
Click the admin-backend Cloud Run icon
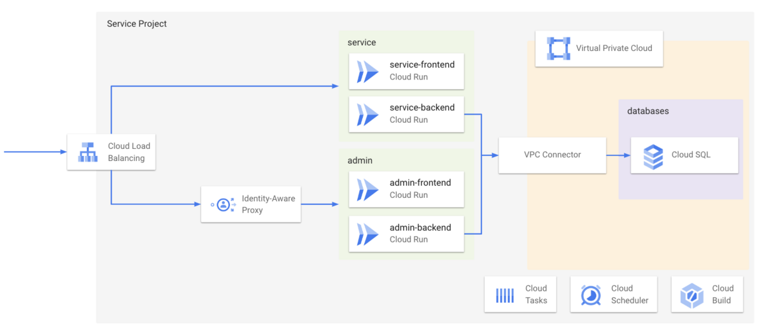click(x=367, y=234)
